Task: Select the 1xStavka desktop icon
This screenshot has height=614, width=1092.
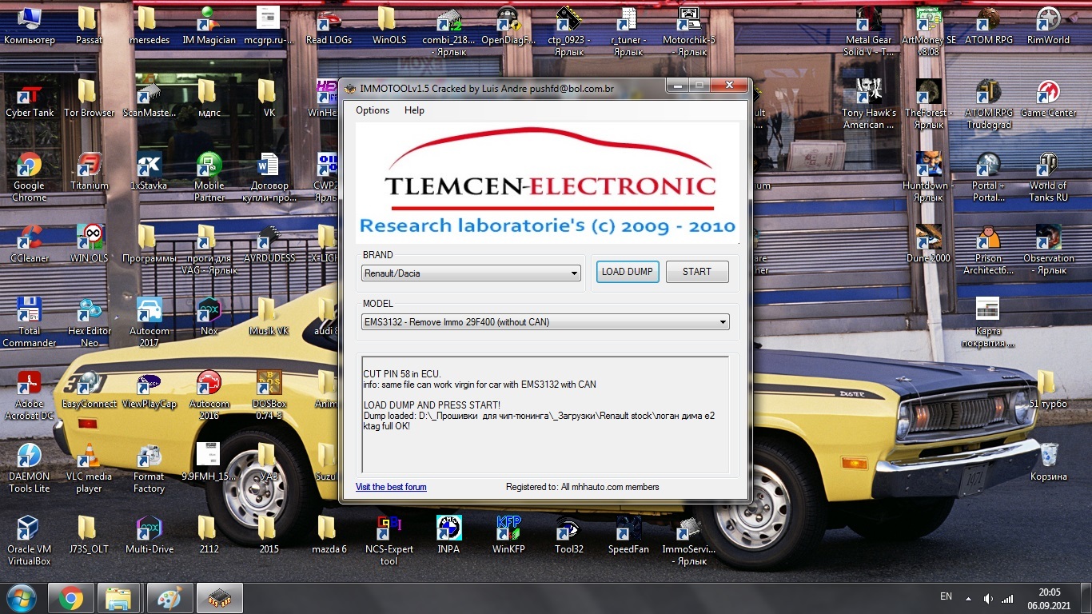Action: (x=149, y=172)
